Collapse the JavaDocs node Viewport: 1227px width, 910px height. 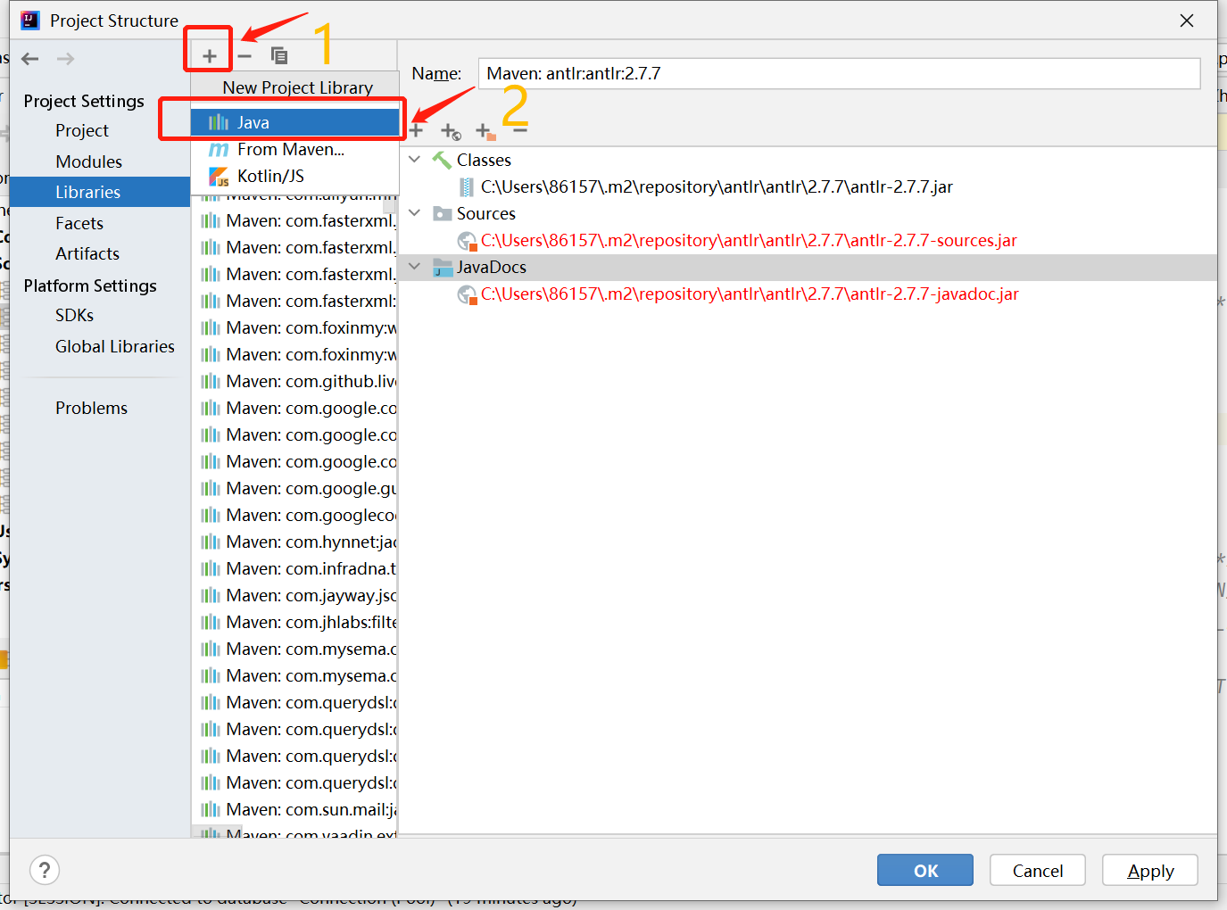[415, 267]
